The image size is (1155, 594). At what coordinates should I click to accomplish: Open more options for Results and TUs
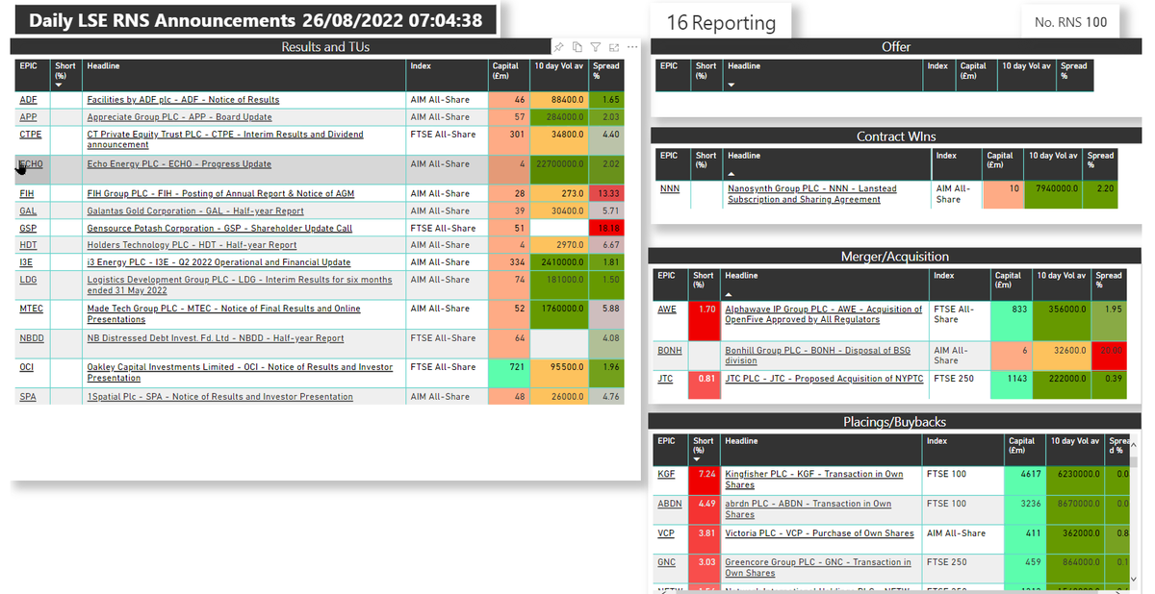(632, 47)
